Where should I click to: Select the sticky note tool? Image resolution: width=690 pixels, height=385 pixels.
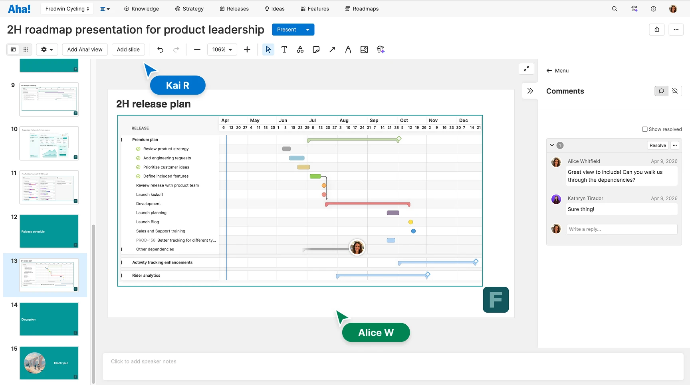click(x=316, y=49)
